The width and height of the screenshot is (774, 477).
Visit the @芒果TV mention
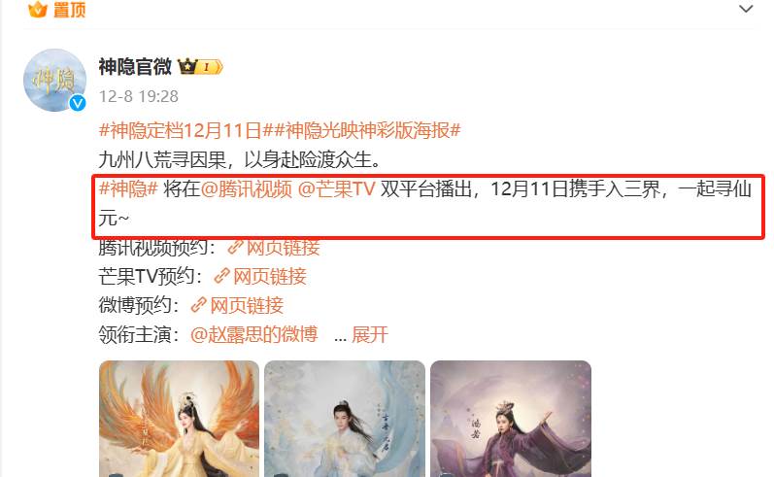pos(337,189)
